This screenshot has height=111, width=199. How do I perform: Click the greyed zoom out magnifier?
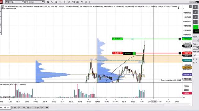[x=60, y=2]
